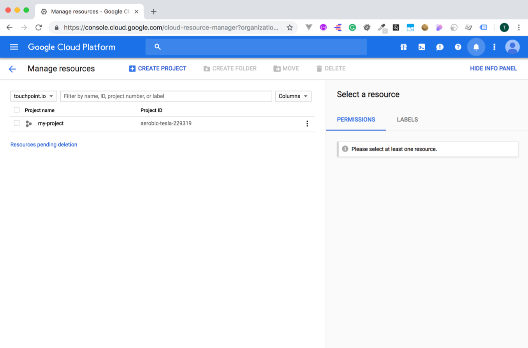The image size is (528, 348).
Task: Click Hide Info Panel
Action: click(493, 69)
